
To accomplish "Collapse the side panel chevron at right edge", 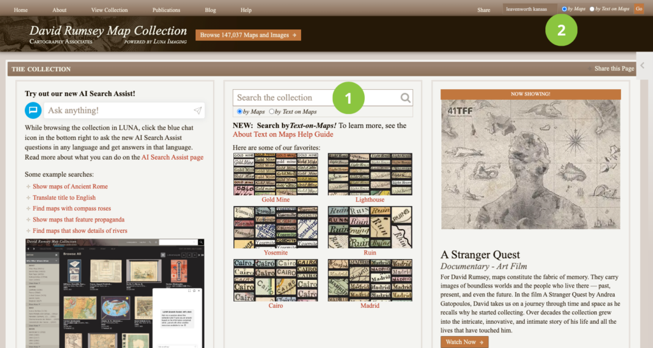I will (x=643, y=65).
